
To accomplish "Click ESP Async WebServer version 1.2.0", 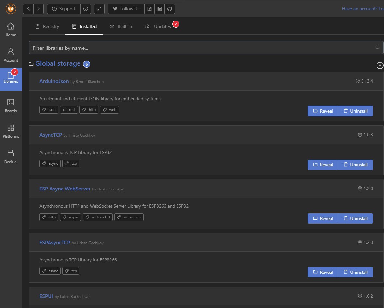I will 365,189.
